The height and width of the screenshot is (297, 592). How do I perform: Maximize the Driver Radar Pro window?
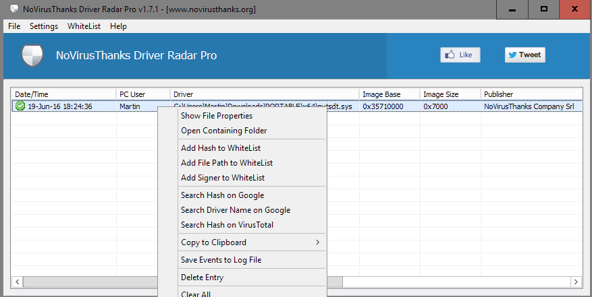[543, 9]
